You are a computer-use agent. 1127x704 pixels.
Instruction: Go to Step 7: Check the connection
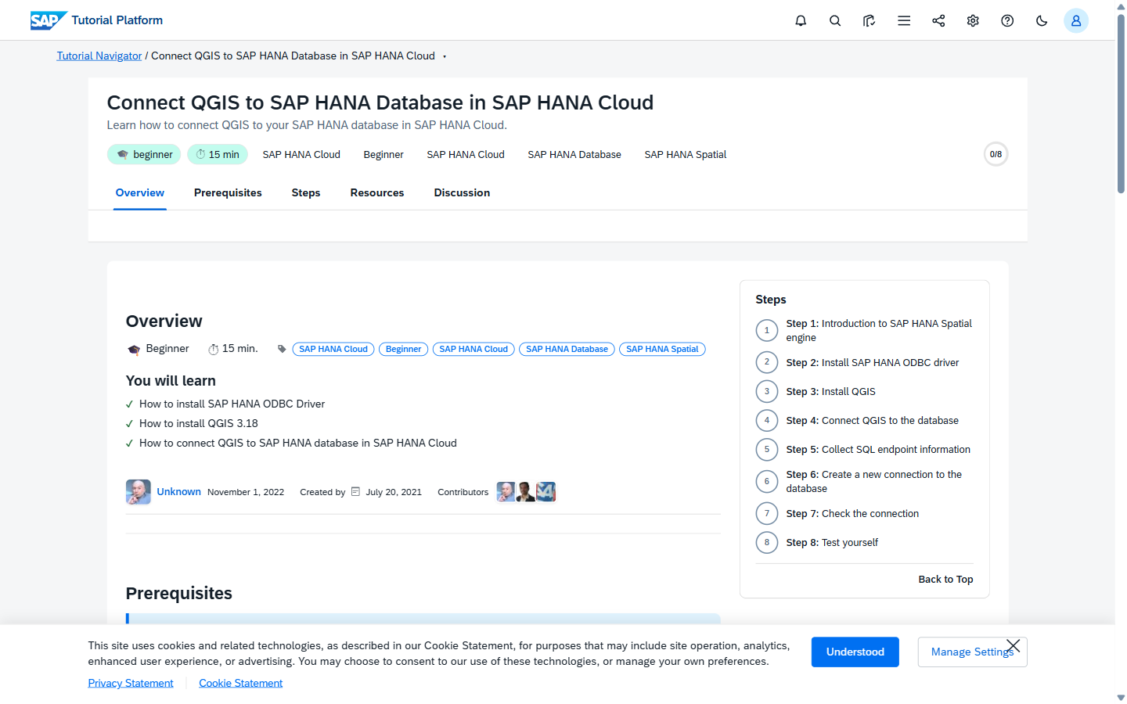852,513
